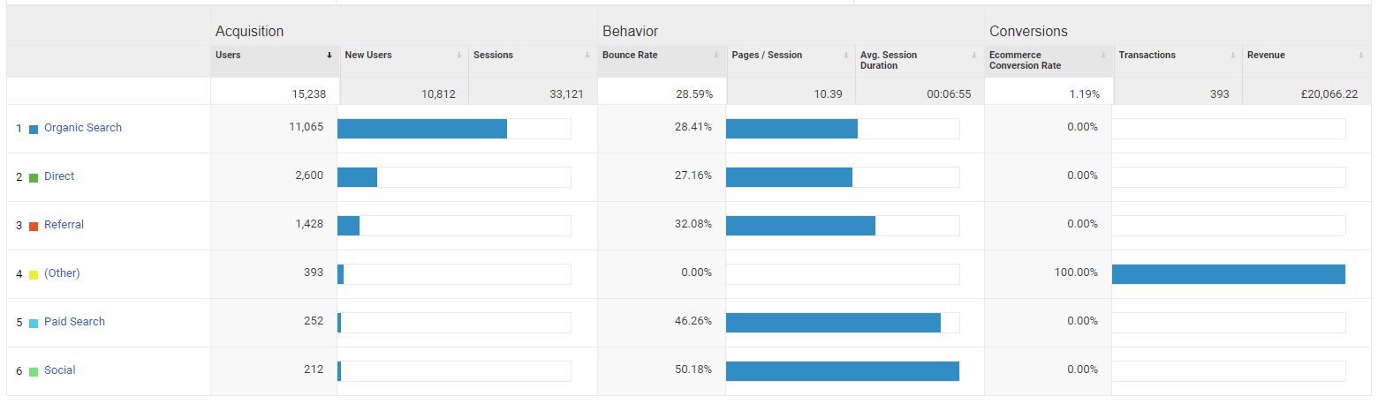1378x403 pixels.
Task: Open the Organic Search channel link
Action: coord(83,128)
